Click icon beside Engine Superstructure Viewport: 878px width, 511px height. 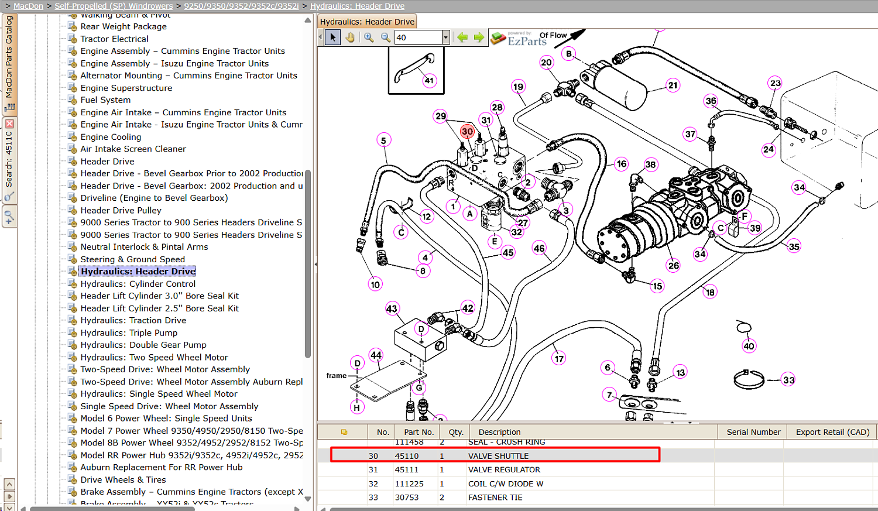pyautogui.click(x=73, y=88)
